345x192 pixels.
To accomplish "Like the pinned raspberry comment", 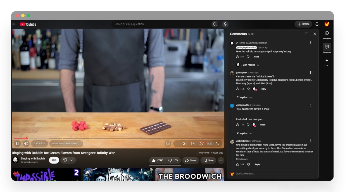I will pos(238,57).
